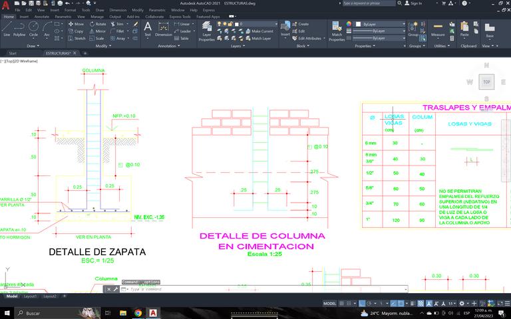Activate the Rotate command
The height and width of the screenshot is (319, 511).
[98, 24]
